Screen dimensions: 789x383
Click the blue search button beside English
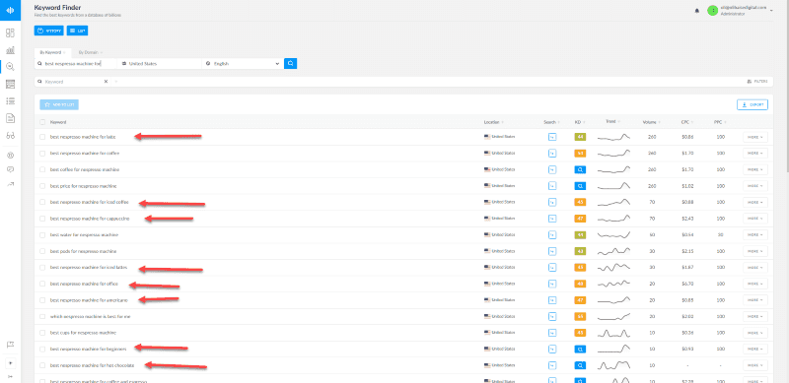290,64
